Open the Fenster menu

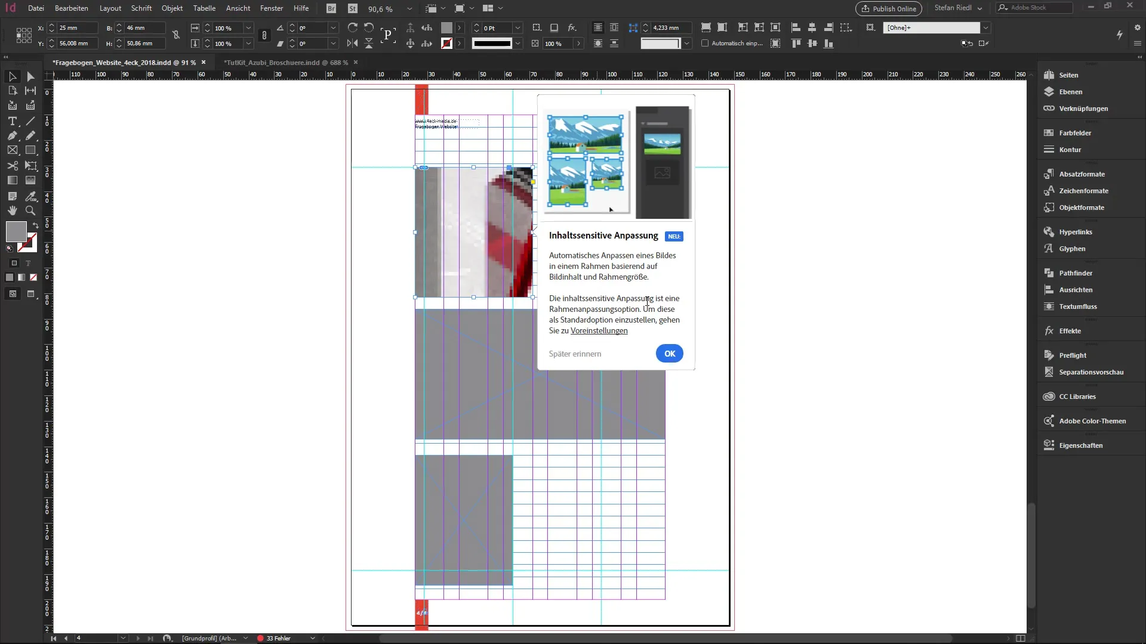(272, 8)
